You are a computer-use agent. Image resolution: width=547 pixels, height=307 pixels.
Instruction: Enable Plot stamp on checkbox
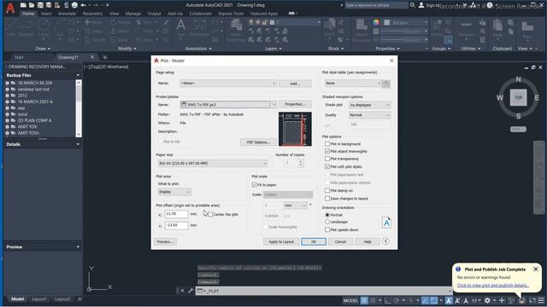click(327, 190)
